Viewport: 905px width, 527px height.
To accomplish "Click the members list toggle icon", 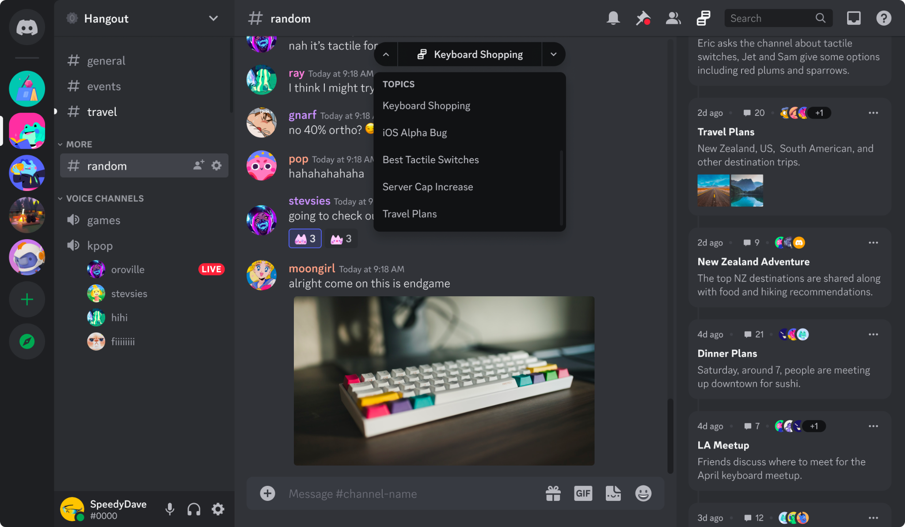I will [x=673, y=18].
